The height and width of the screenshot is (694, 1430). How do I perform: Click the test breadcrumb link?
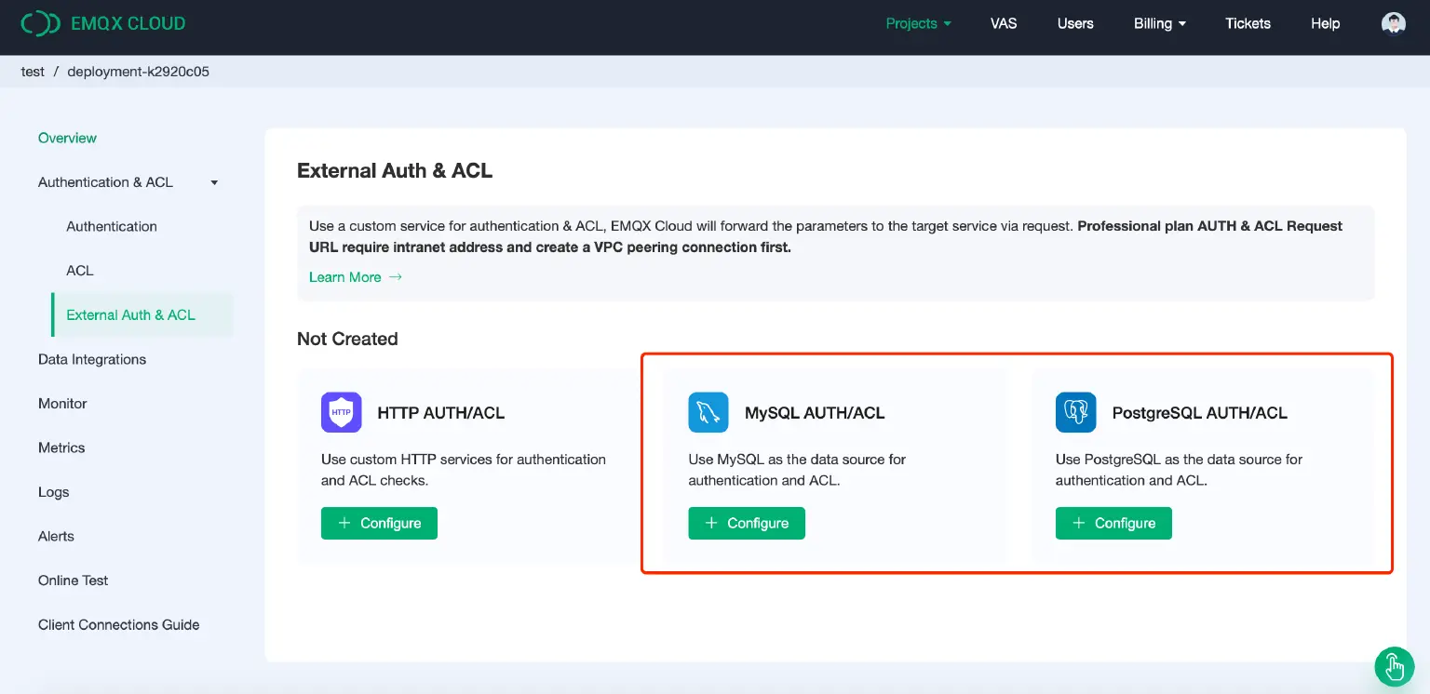[x=33, y=71]
